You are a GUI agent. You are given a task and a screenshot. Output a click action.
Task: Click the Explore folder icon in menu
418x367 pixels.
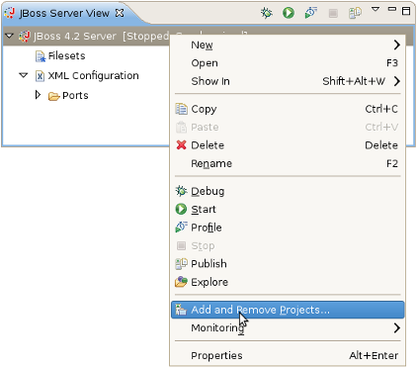[181, 282]
